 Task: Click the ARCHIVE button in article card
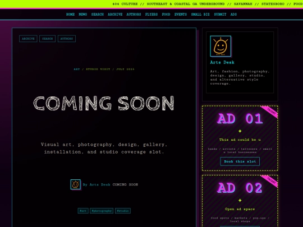[28, 39]
